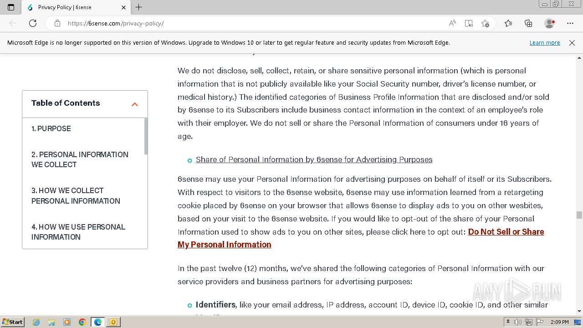Viewport: 583px width, 328px height.
Task: Click Share of Personal Information heading link
Action: coord(314,159)
